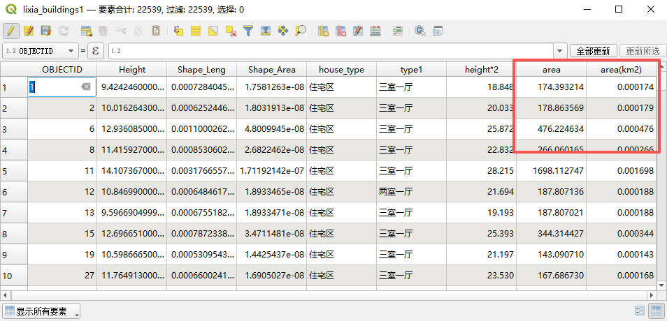This screenshot has width=667, height=321.
Task: Click the OBJECTID cell showing 27
Action: pos(62,276)
